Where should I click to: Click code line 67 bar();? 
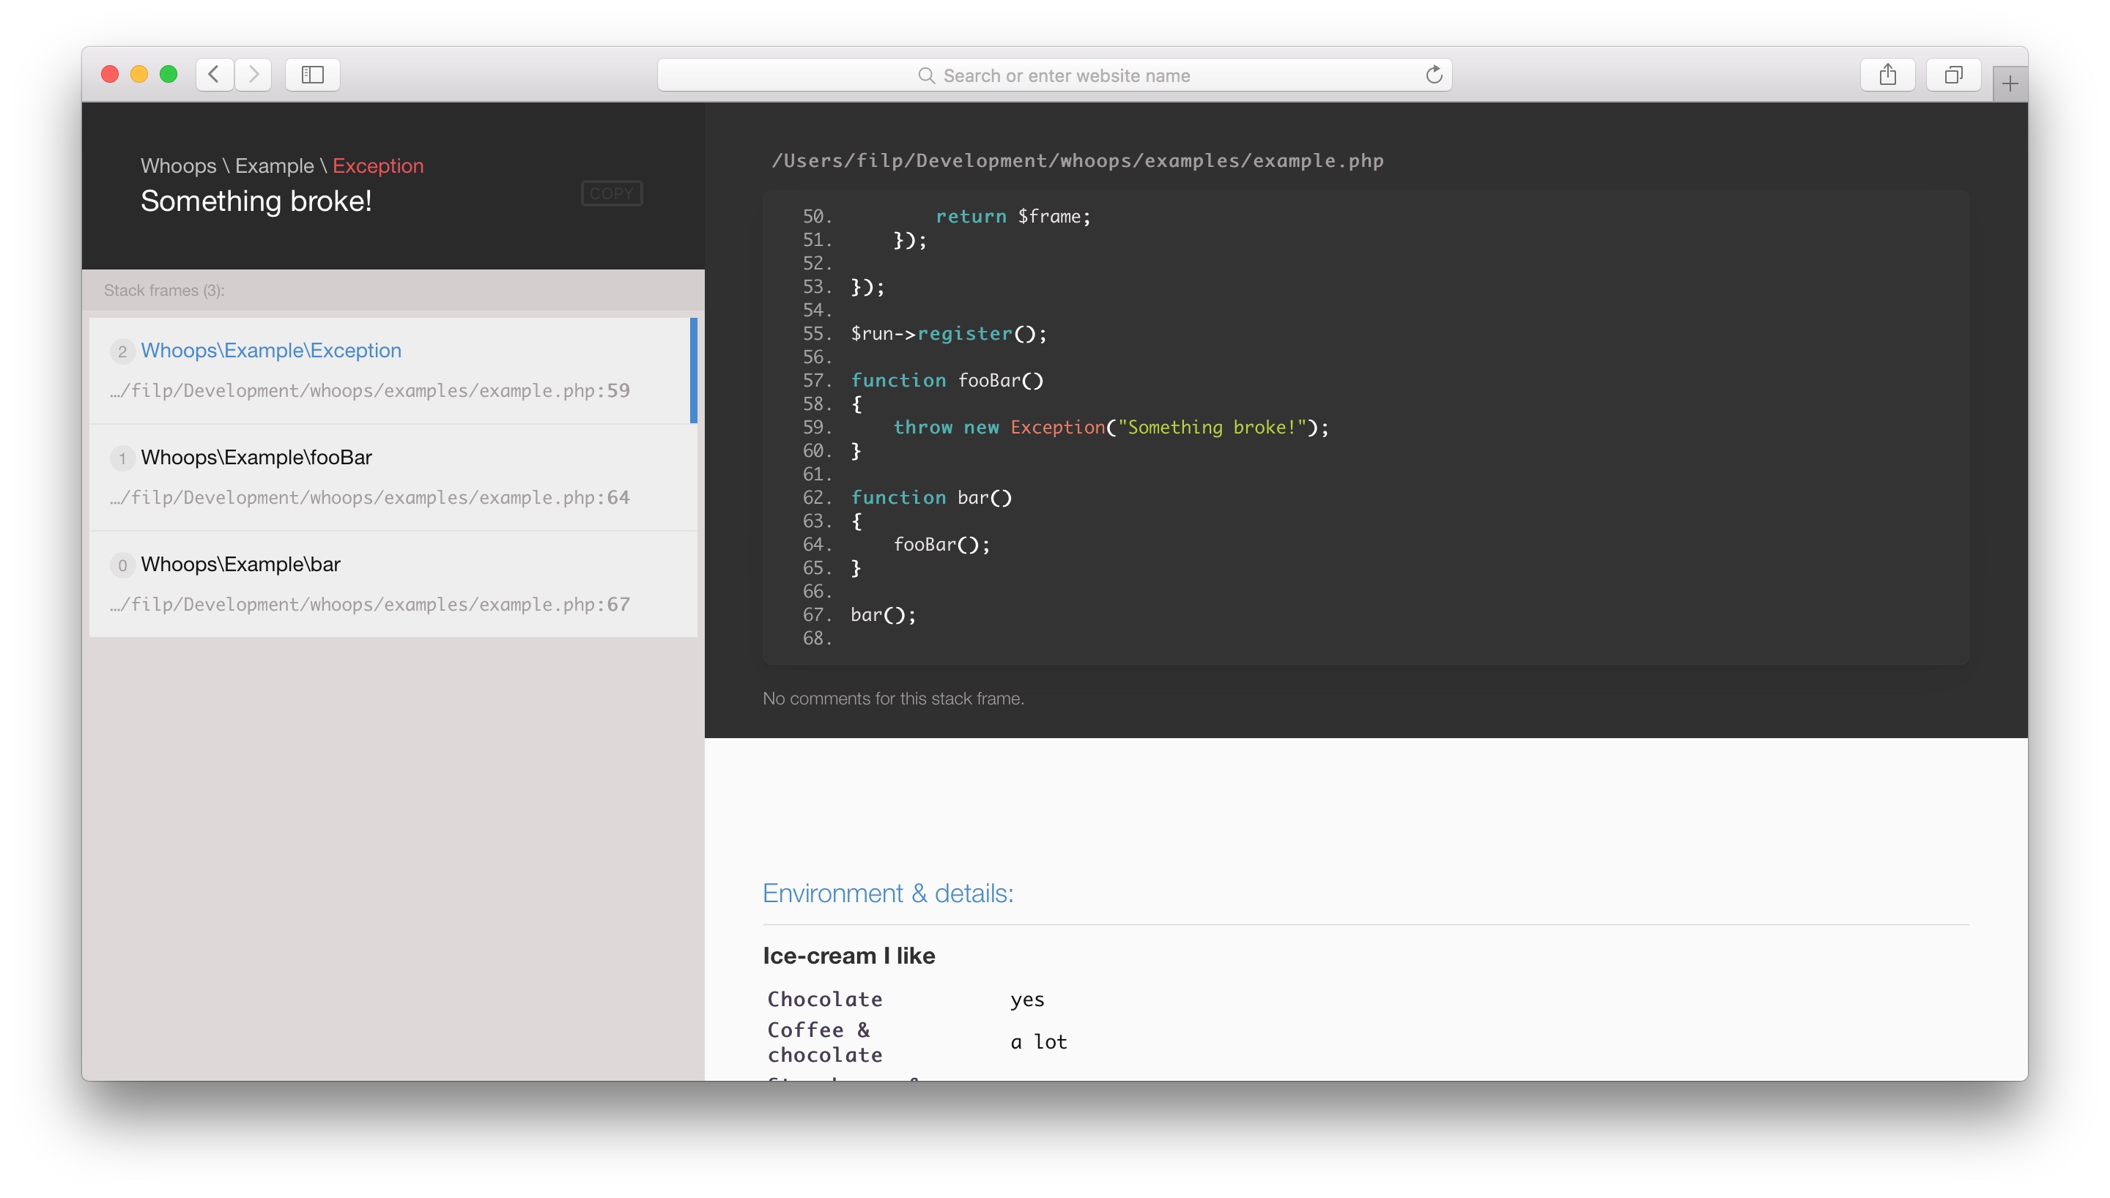(x=883, y=614)
